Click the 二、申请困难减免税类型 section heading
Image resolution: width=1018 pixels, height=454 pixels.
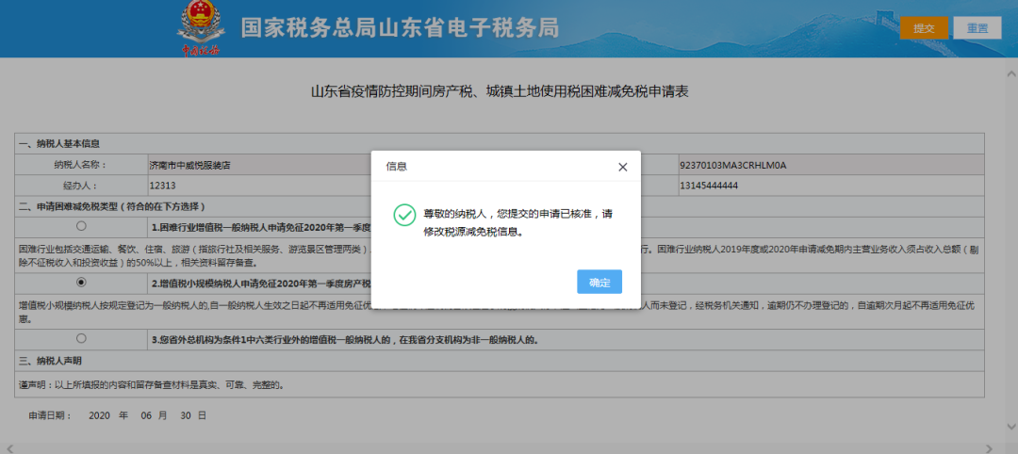point(112,207)
